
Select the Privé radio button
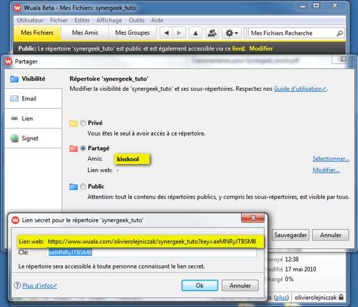coord(83,123)
